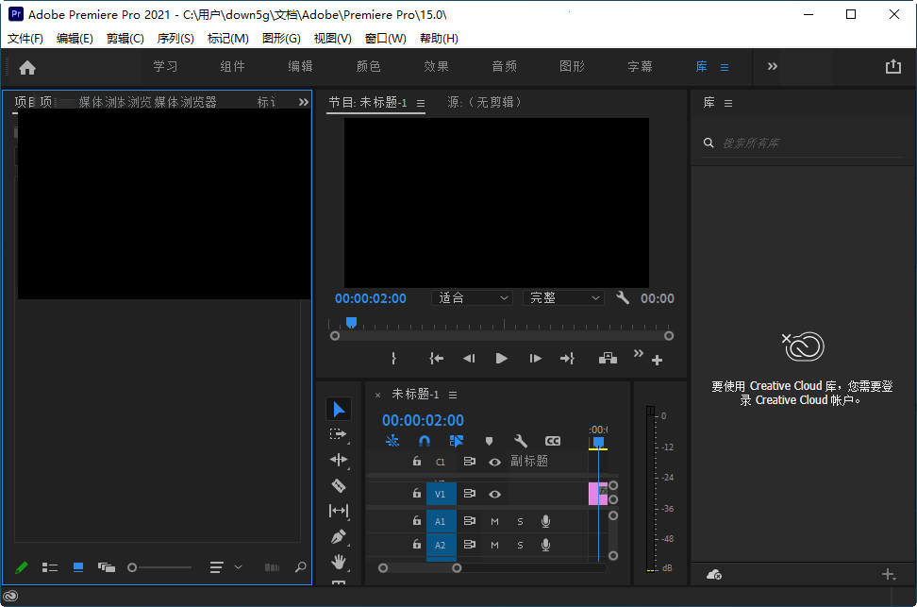917x607 pixels.
Task: Switch to the 颜色 workspace
Action: coord(369,67)
